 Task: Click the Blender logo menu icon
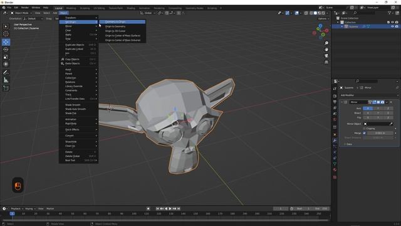4,8
